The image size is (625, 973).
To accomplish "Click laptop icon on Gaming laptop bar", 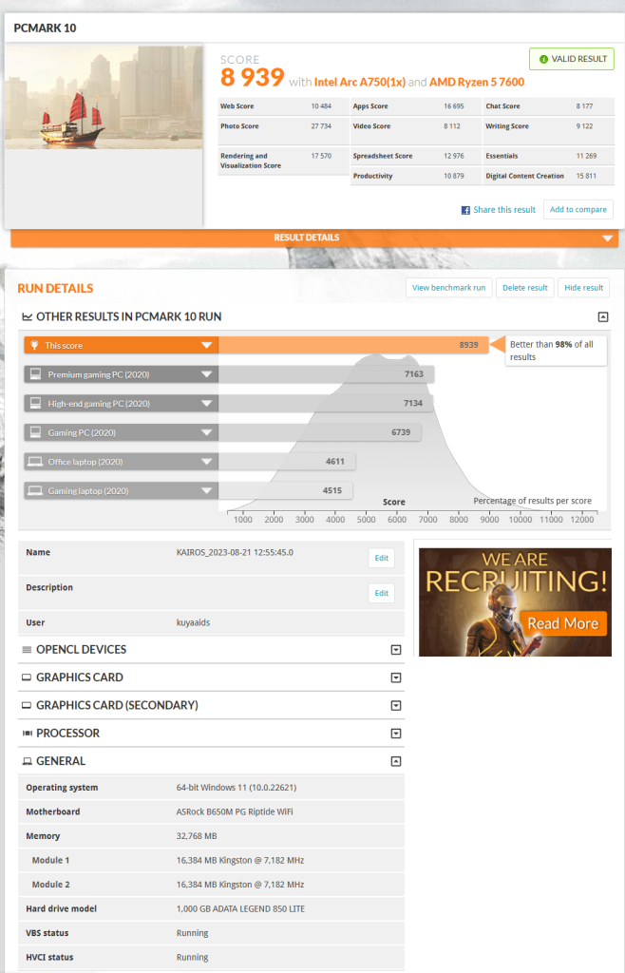I will click(x=36, y=491).
